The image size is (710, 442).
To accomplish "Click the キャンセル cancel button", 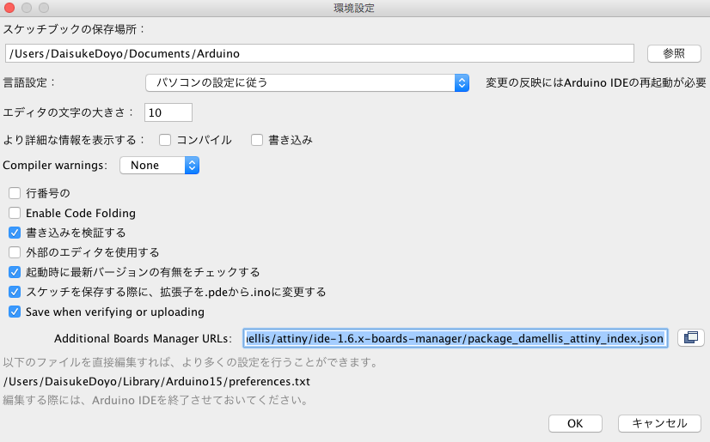I will coord(659,423).
